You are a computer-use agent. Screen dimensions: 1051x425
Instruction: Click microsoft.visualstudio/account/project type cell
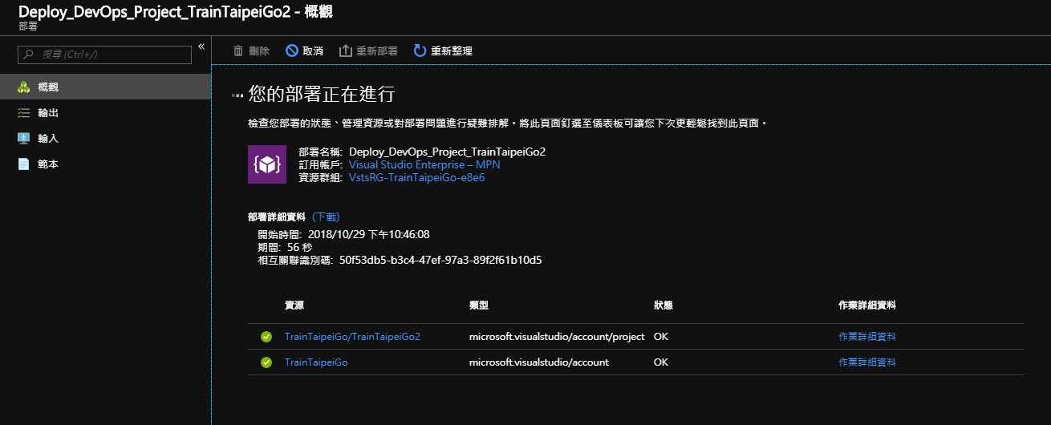point(557,337)
